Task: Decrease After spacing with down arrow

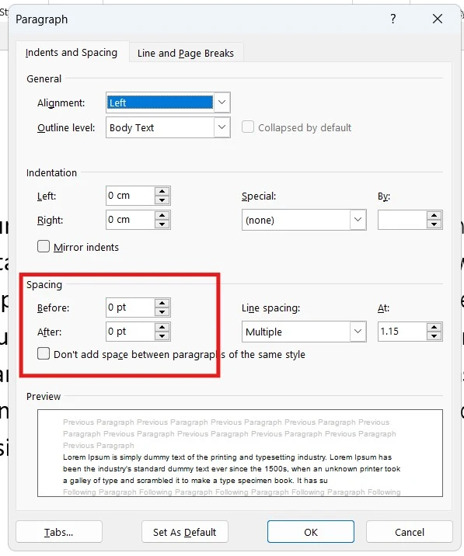Action: coord(162,336)
